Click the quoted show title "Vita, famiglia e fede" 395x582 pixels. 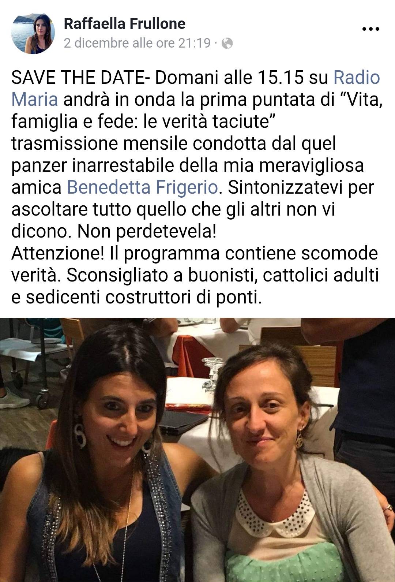(x=197, y=110)
